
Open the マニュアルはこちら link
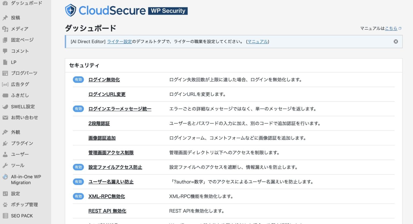point(391,28)
